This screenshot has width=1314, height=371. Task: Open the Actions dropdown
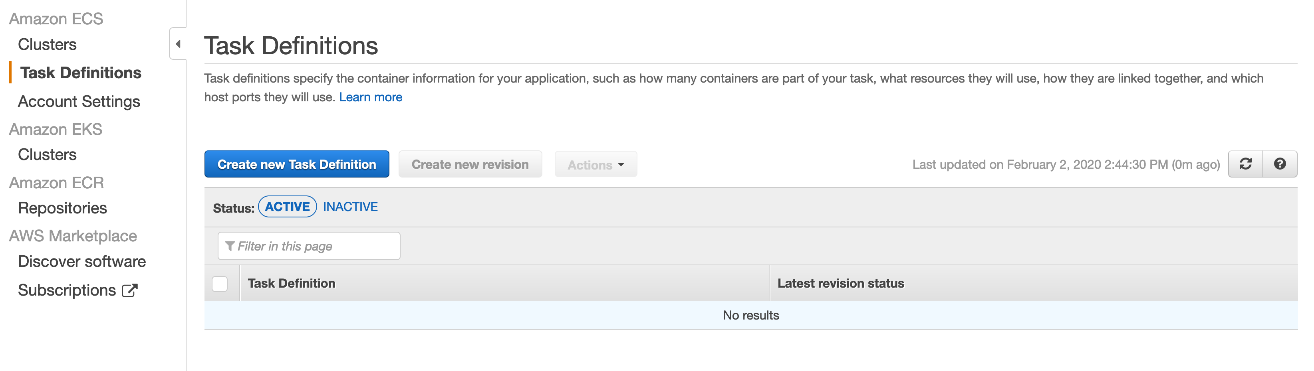coord(596,164)
